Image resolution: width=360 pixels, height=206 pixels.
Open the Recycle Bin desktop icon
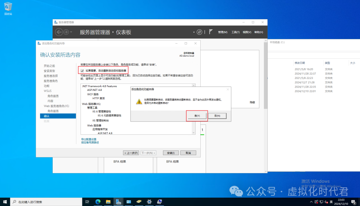(8, 8)
